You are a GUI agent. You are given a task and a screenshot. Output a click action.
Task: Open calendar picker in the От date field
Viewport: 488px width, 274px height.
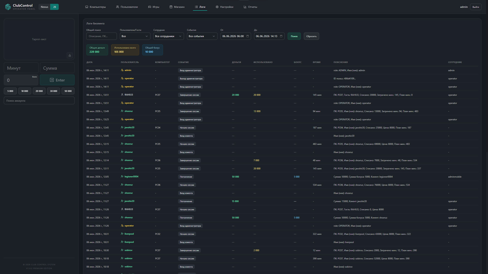click(248, 36)
